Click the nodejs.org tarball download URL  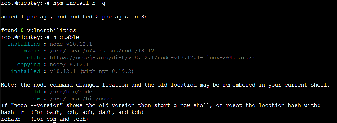(x=152, y=57)
